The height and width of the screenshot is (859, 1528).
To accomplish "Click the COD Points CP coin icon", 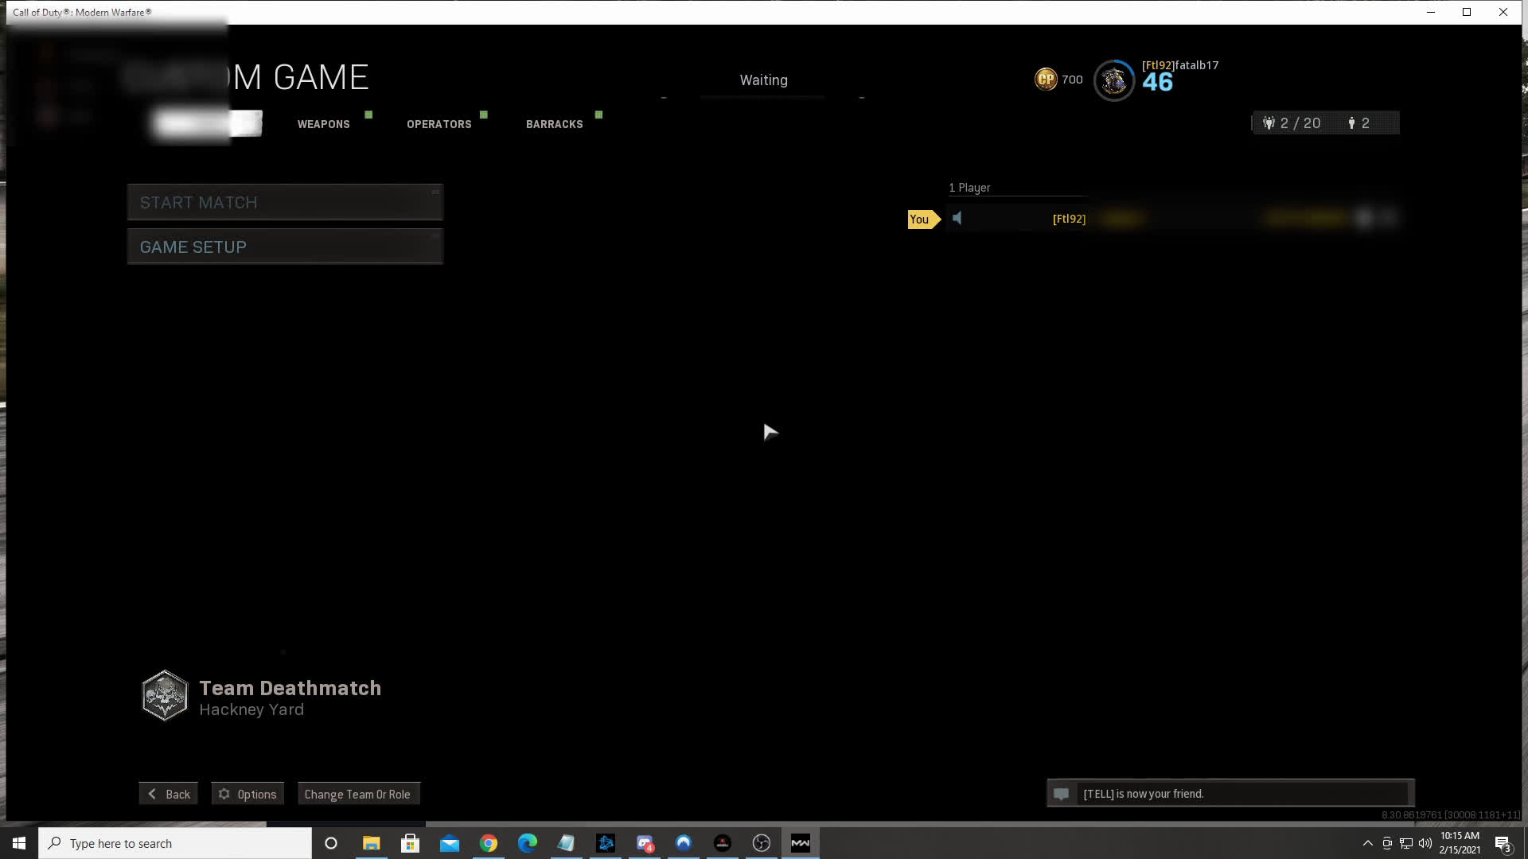I will [x=1046, y=80].
